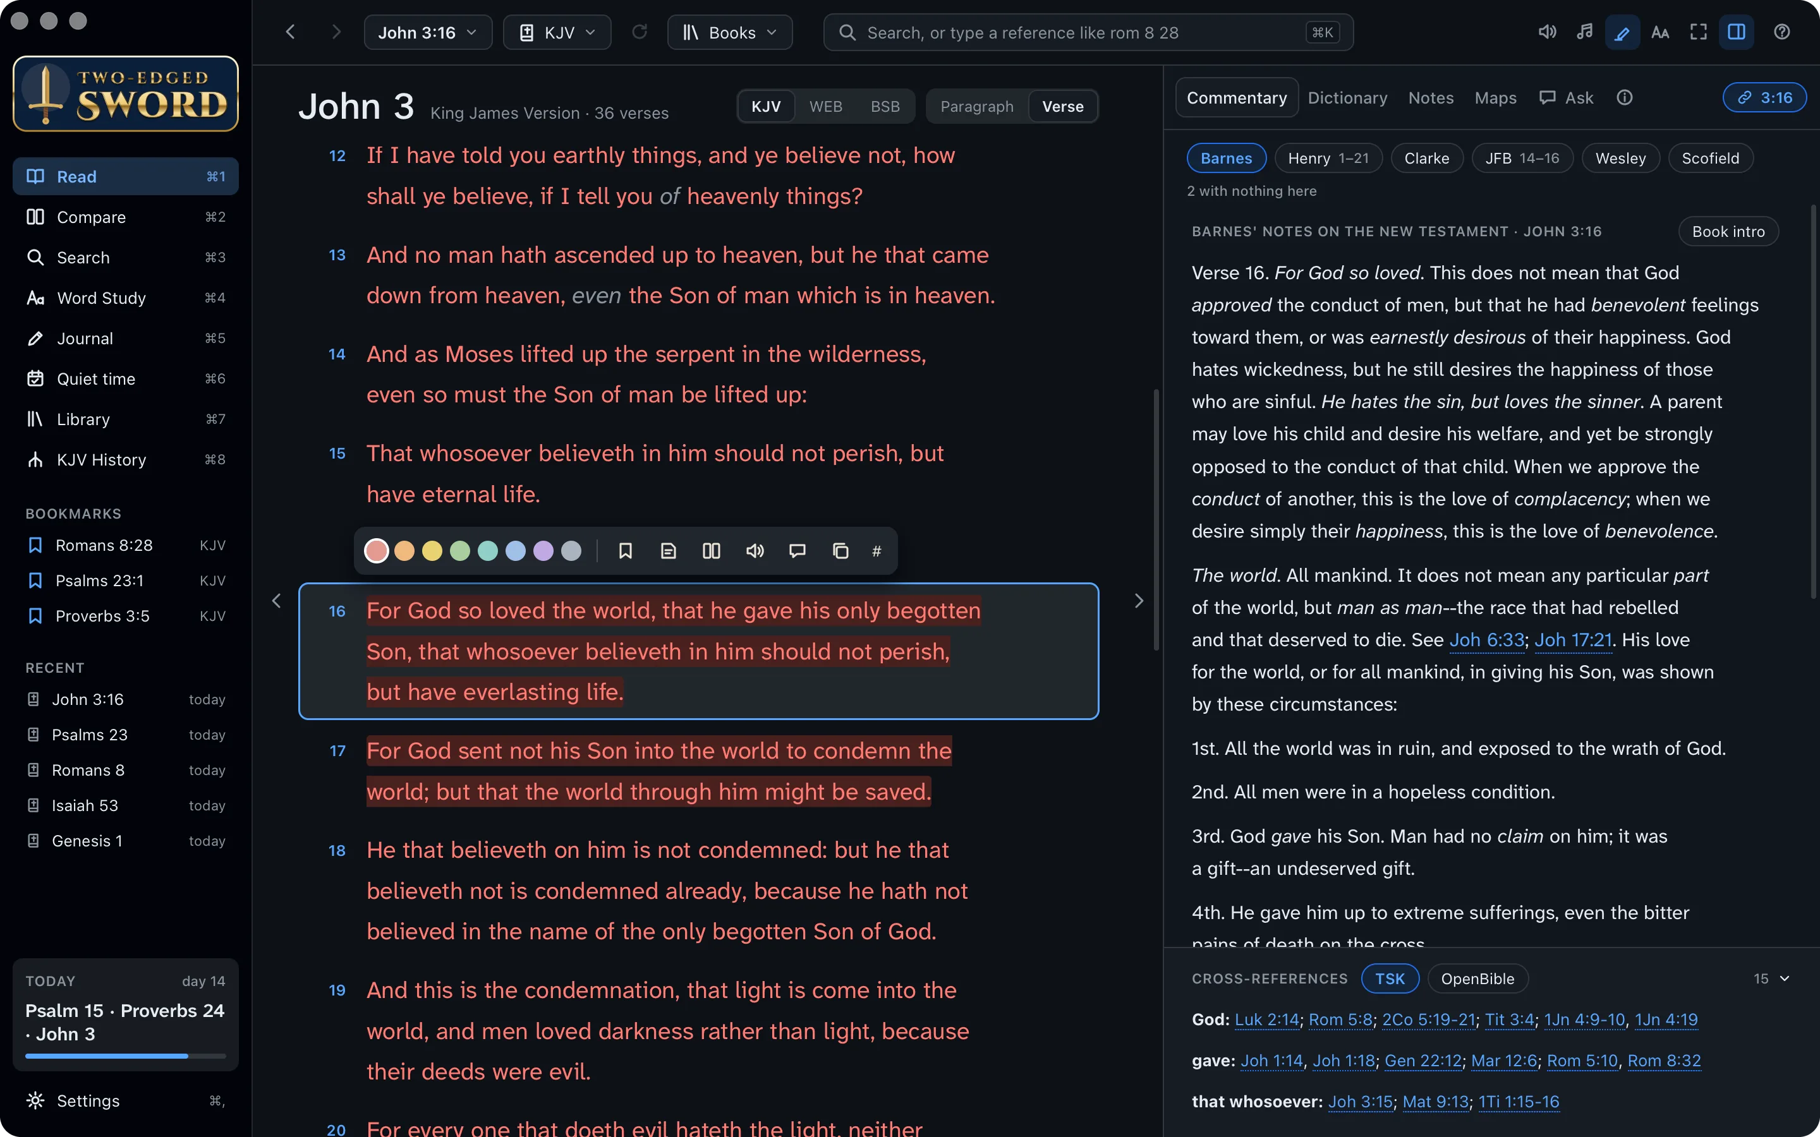
Task: Open the music note icon in top bar
Action: click(1585, 32)
